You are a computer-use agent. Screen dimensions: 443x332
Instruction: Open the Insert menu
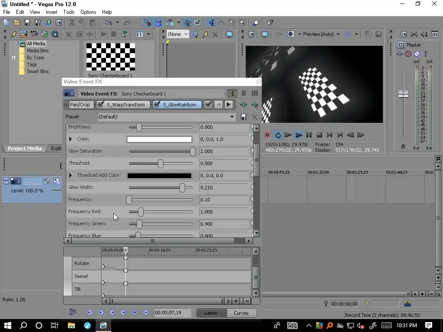[51, 12]
